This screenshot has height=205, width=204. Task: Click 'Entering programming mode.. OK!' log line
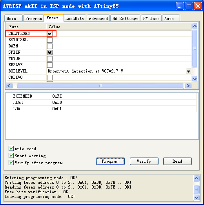click(x=41, y=178)
